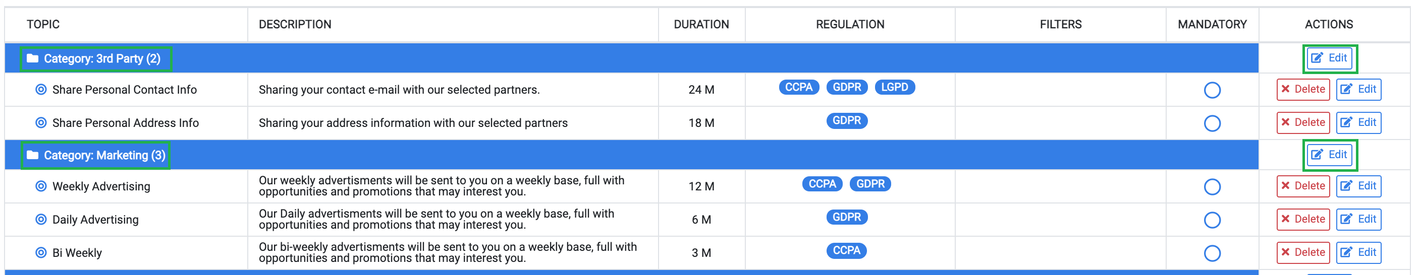The height and width of the screenshot is (275, 1419).
Task: Click the LGPD regulation badge
Action: 895,88
